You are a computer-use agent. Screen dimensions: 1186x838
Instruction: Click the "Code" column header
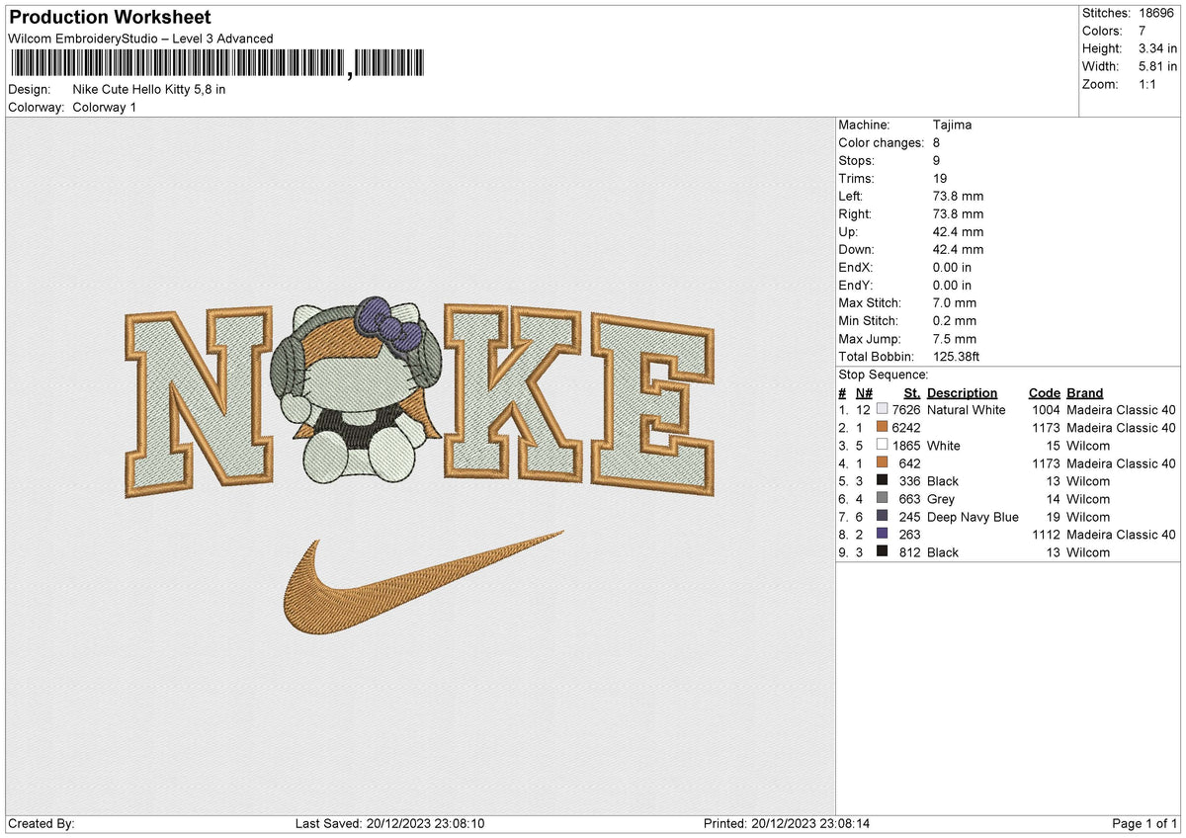[x=1044, y=393]
